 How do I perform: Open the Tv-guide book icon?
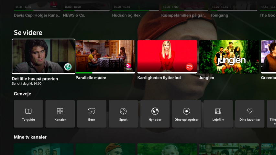28,111
